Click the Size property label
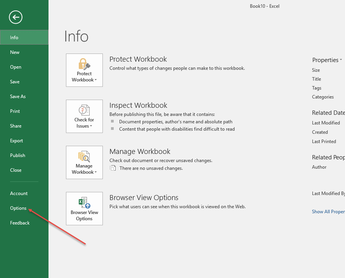 [316, 70]
